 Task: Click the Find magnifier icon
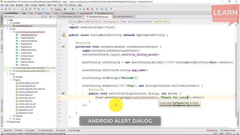(35, 9)
